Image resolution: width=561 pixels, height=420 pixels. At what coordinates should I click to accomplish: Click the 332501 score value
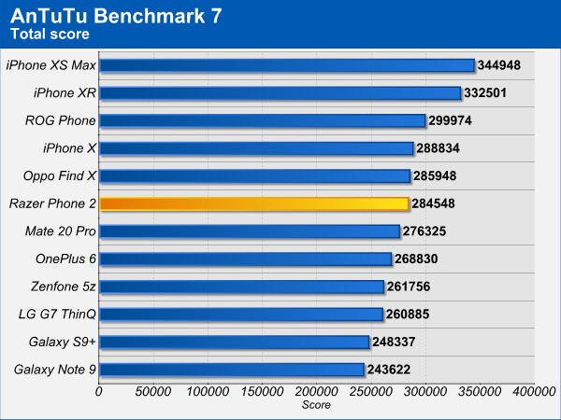click(485, 92)
